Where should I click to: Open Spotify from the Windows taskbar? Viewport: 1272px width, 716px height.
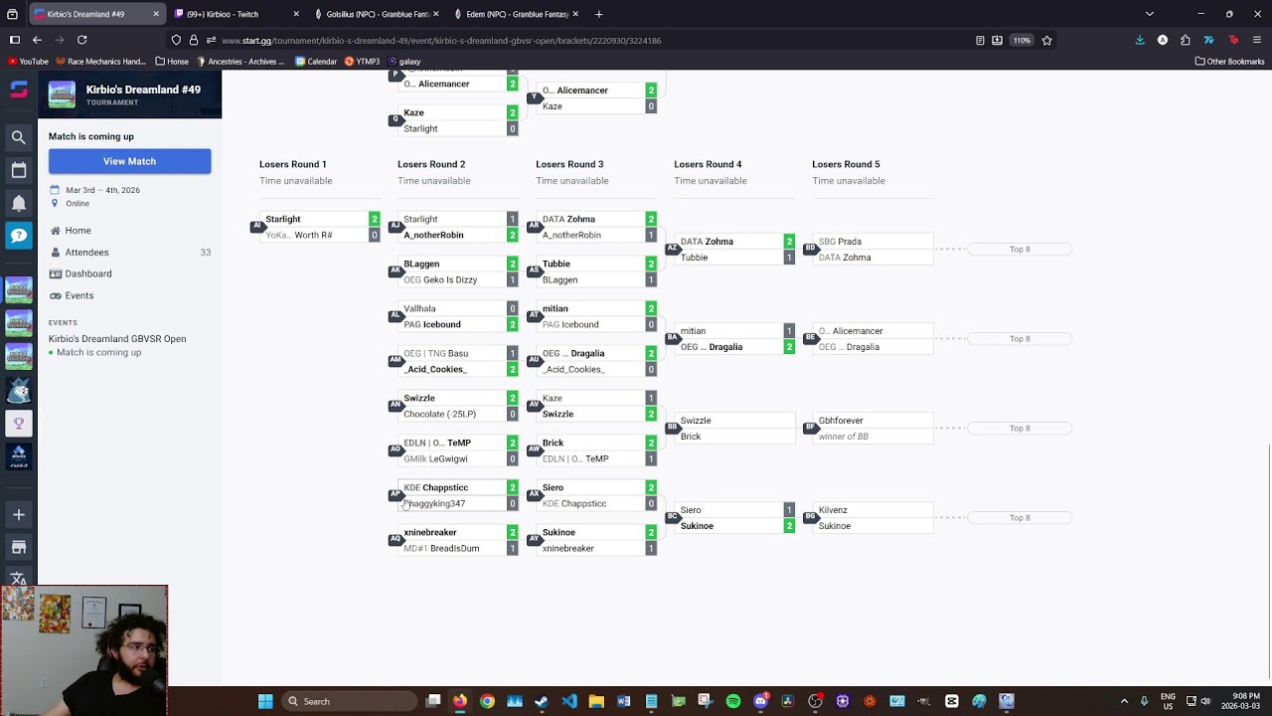[733, 701]
